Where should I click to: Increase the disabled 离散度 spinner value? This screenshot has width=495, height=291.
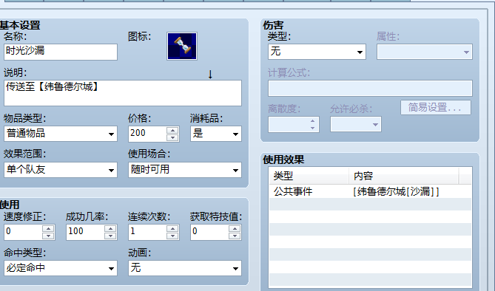[x=312, y=120]
